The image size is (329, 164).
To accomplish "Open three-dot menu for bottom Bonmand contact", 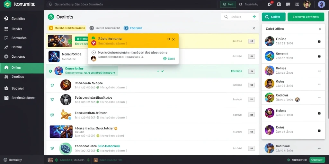I will pyautogui.click(x=320, y=148).
